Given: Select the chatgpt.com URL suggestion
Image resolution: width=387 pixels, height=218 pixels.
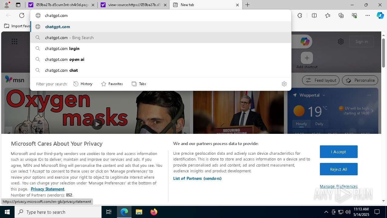Looking at the screenshot, I should (x=161, y=27).
